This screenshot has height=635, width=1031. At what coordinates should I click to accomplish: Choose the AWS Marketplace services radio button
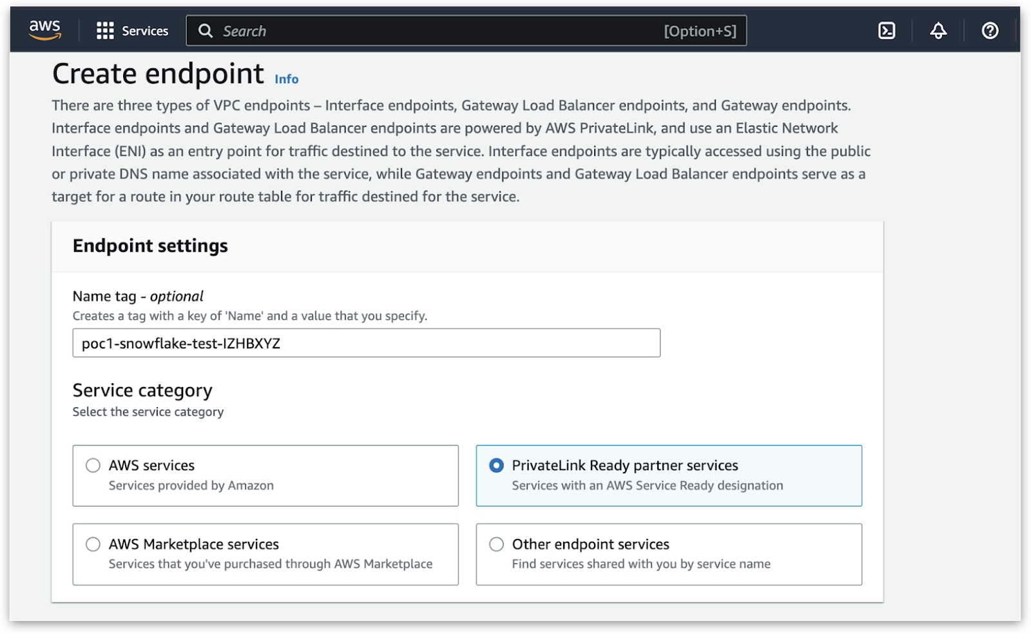93,545
